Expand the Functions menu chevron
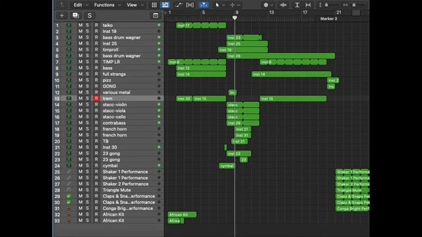 tap(119, 5)
